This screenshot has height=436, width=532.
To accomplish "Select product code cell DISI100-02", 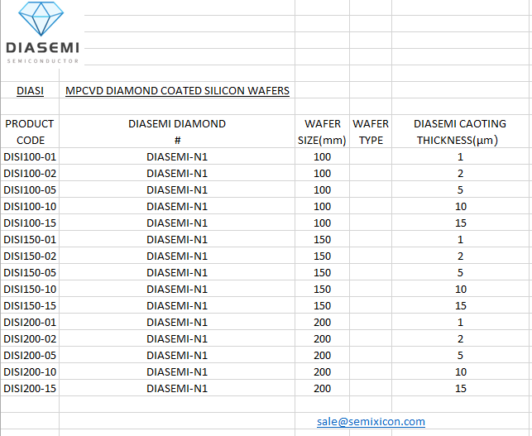I will pos(30,174).
